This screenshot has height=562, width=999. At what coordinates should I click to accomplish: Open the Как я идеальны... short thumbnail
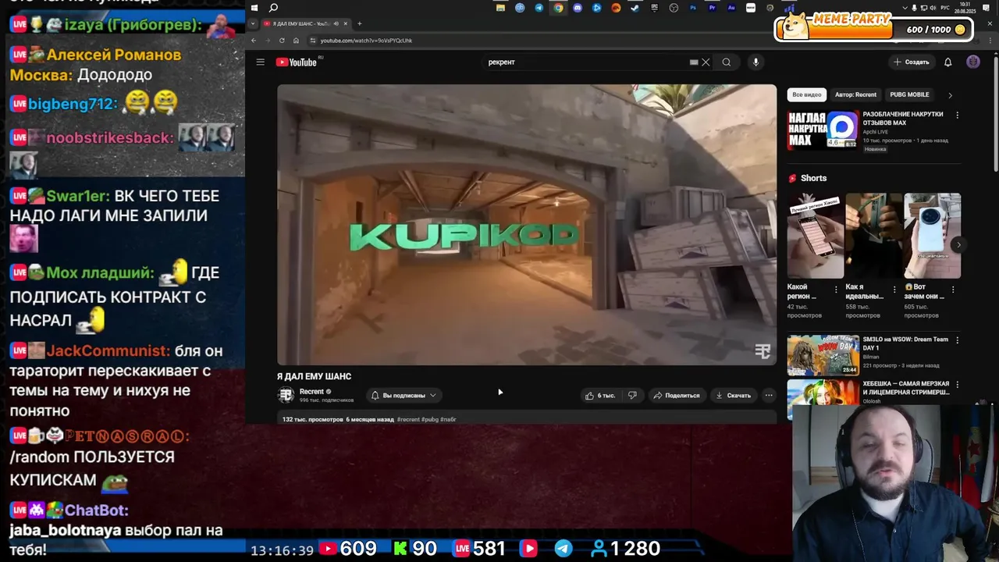873,236
